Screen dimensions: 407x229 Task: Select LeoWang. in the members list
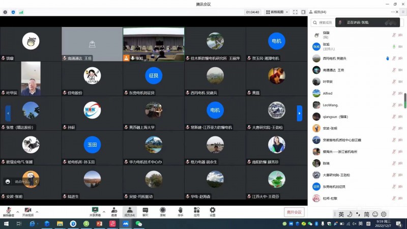pyautogui.click(x=357, y=105)
